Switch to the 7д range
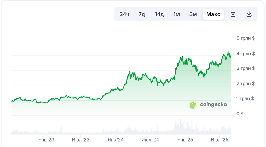266x147 pixels. click(142, 14)
